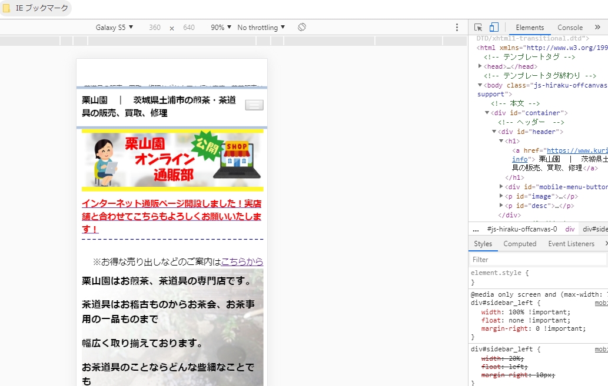Viewport: 608px width, 386px height.
Task: Click the styles Filter input field
Action: [536, 259]
